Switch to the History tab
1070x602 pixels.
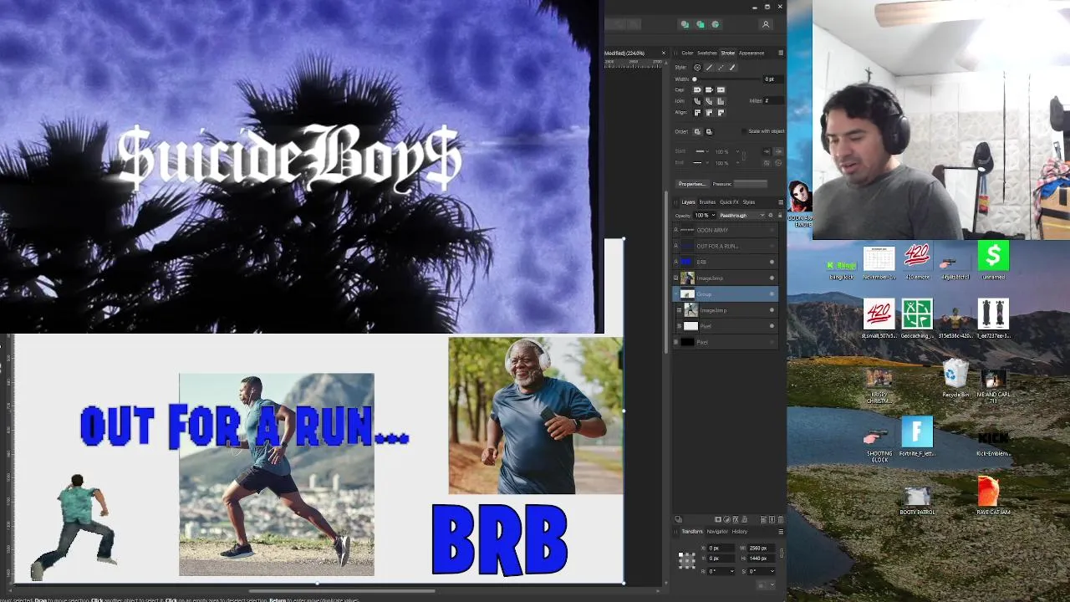[x=740, y=532]
